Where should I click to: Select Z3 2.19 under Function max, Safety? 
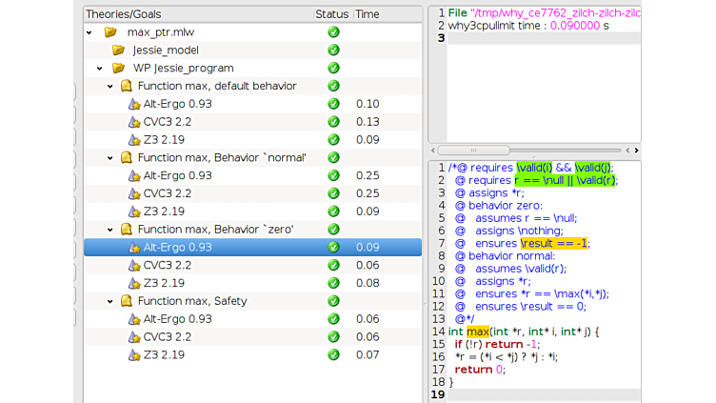click(165, 354)
